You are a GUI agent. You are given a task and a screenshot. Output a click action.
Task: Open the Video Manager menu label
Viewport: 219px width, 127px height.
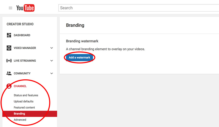pos(25,48)
